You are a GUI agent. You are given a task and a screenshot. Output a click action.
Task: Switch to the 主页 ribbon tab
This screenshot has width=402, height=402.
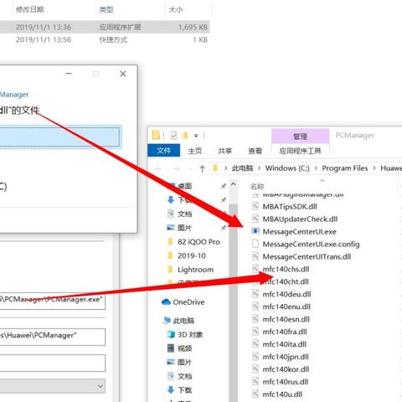[x=195, y=151]
